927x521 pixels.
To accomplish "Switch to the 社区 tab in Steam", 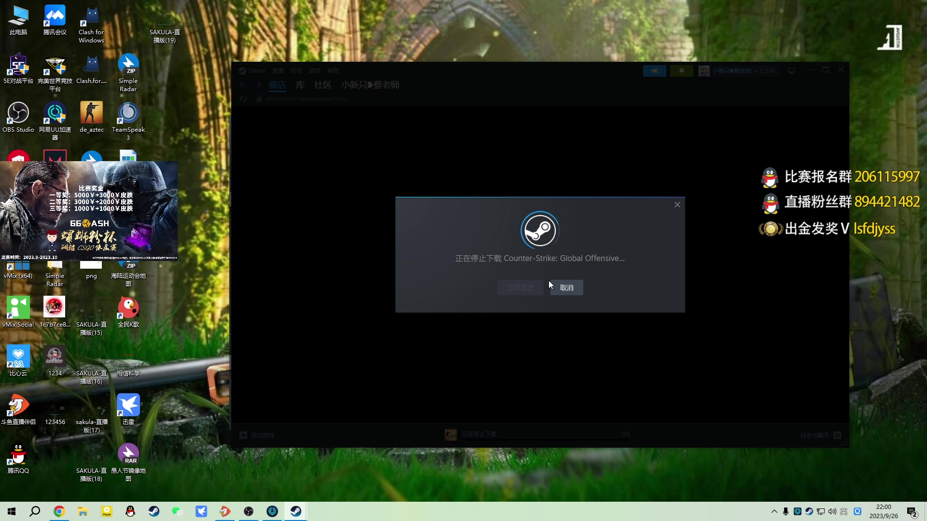I will [323, 85].
